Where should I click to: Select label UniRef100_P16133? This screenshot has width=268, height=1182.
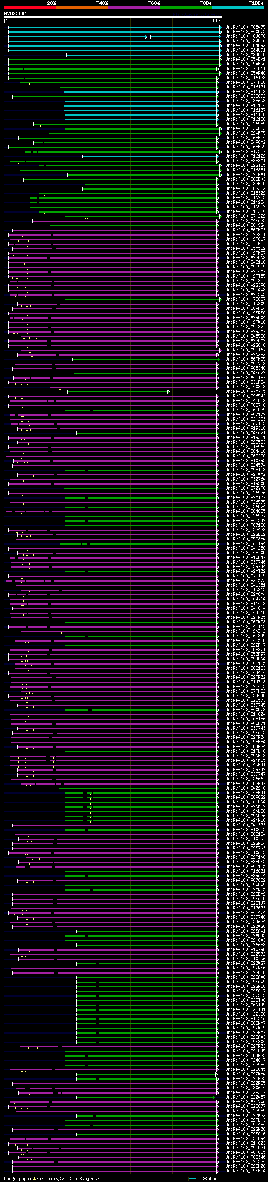(x=245, y=78)
